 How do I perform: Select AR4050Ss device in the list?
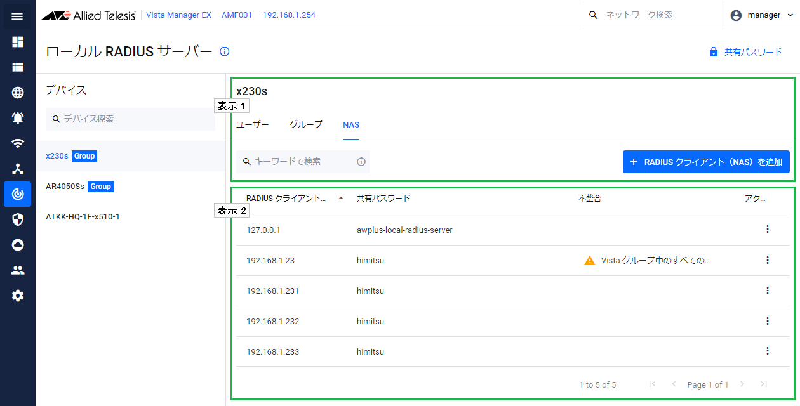coord(65,187)
